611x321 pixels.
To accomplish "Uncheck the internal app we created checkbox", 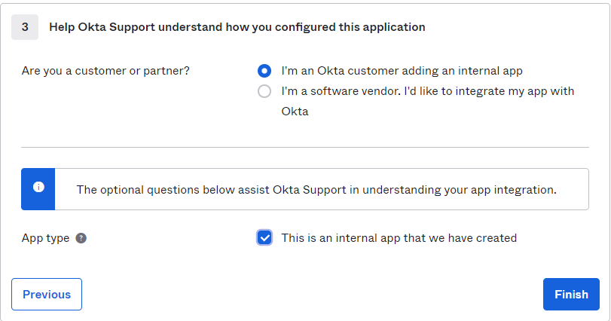I will (264, 238).
